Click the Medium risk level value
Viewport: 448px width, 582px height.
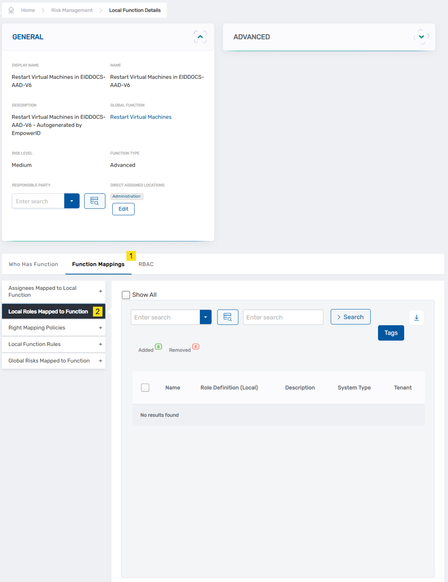coord(22,165)
